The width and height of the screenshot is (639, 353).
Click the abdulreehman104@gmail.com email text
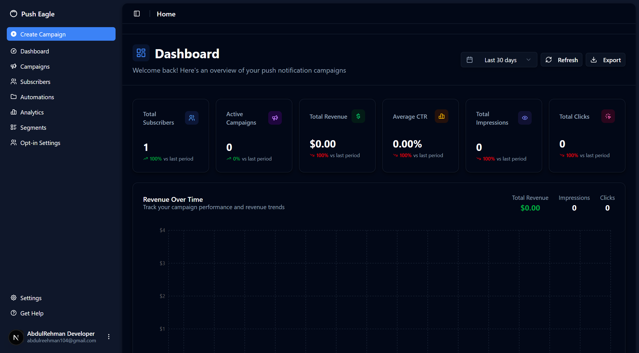pyautogui.click(x=61, y=341)
